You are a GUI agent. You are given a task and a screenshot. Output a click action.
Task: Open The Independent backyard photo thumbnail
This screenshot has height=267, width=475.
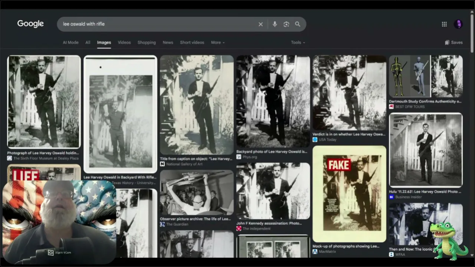pos(273,191)
